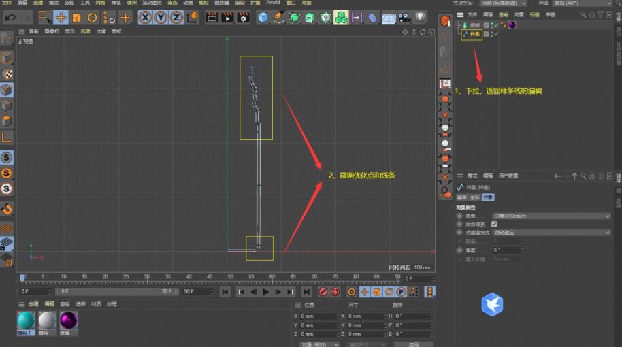
Task: Toggle visibility dots of 样条 object
Action: coord(492,35)
